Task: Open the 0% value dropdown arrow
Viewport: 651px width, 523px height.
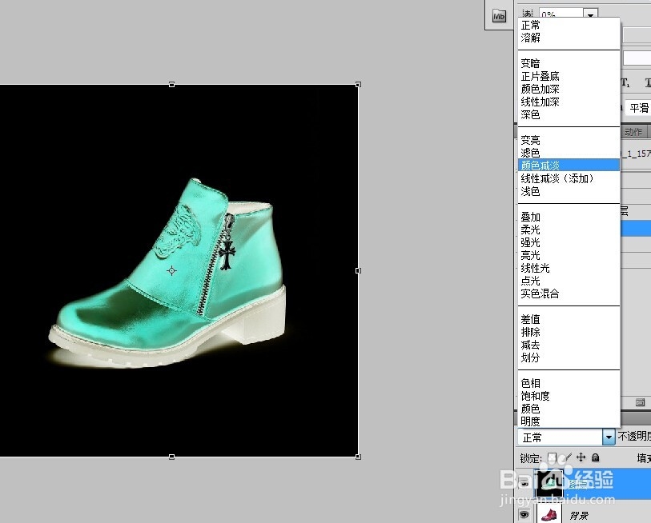Action: [590, 15]
